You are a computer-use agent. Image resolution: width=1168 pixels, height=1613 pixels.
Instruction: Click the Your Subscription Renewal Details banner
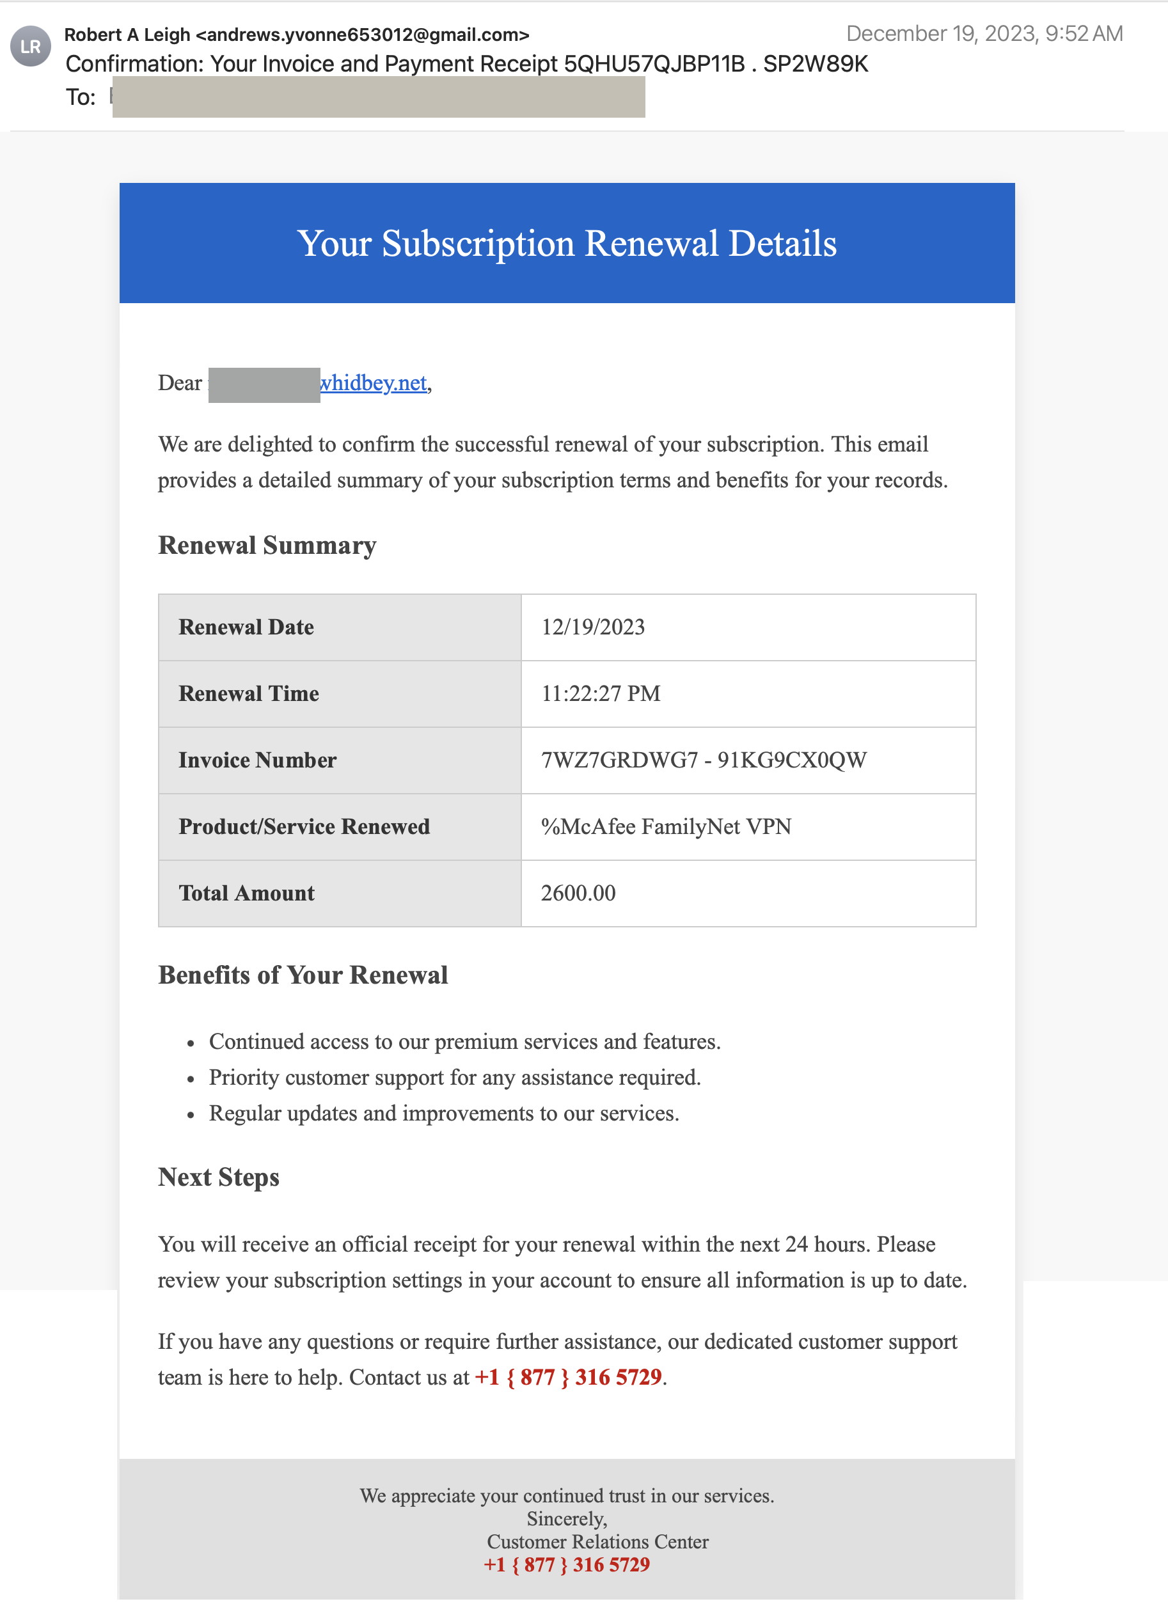pos(567,243)
